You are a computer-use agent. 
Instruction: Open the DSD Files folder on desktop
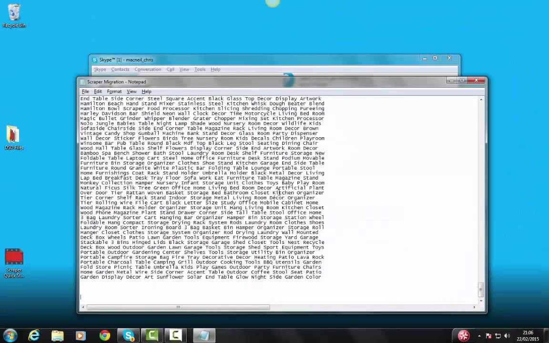point(14,138)
